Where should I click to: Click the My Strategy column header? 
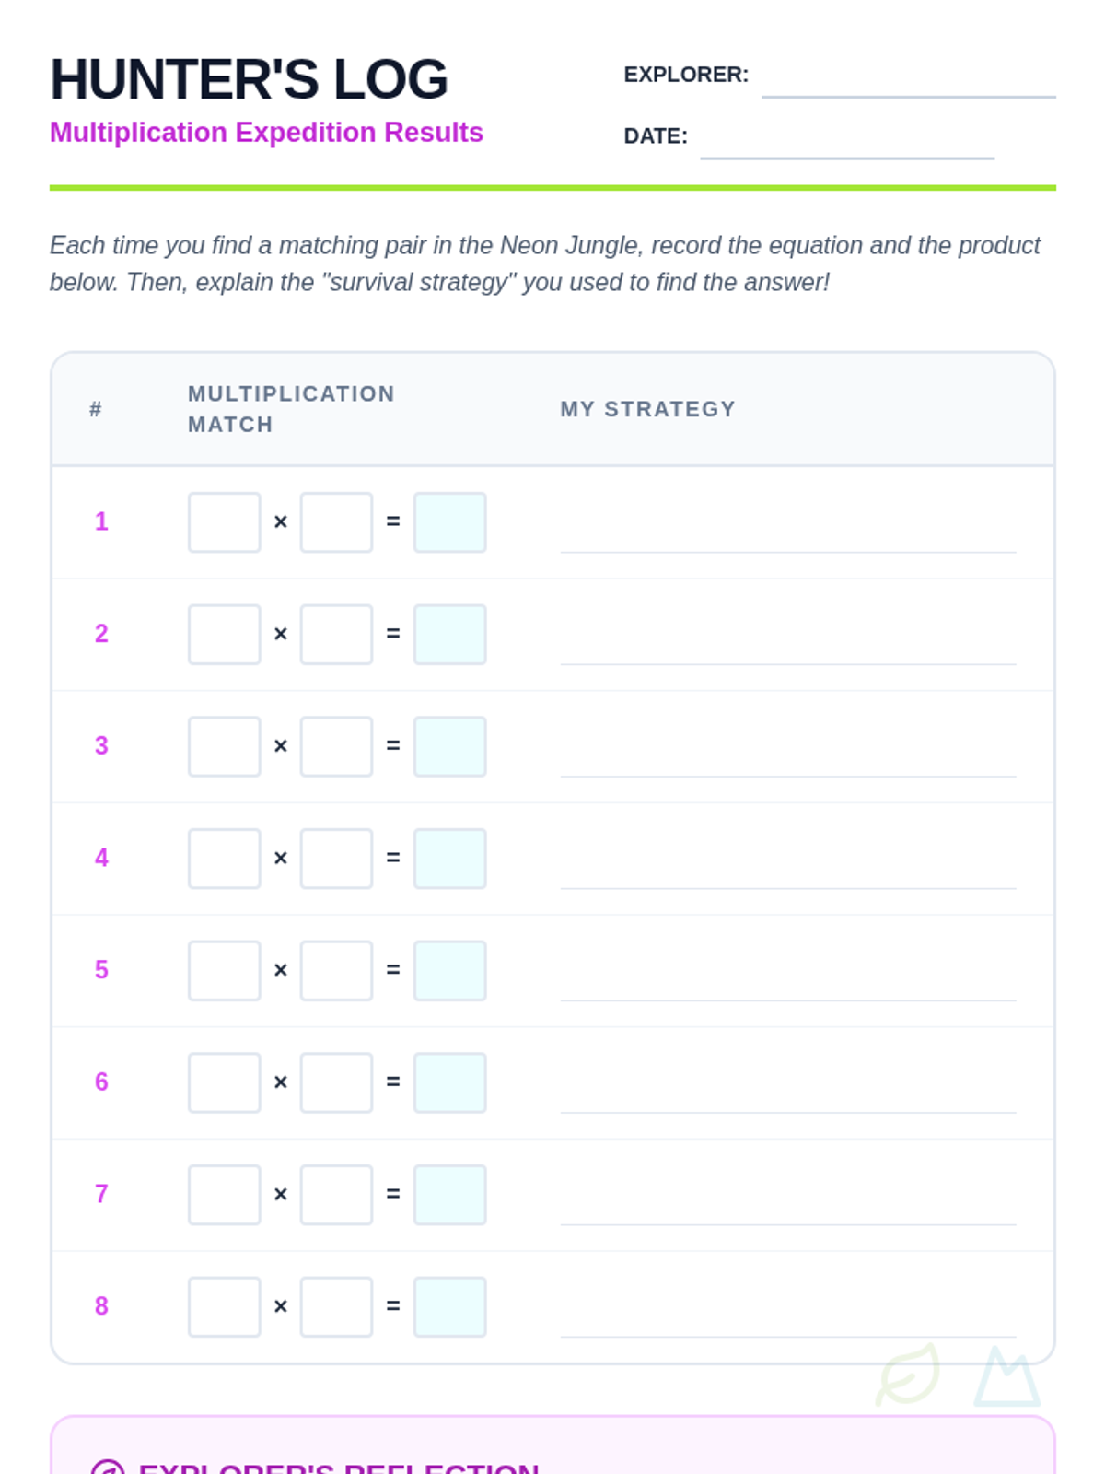[647, 409]
